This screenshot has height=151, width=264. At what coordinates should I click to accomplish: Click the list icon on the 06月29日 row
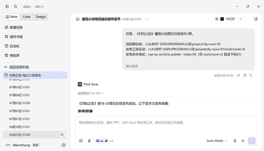tap(62, 135)
